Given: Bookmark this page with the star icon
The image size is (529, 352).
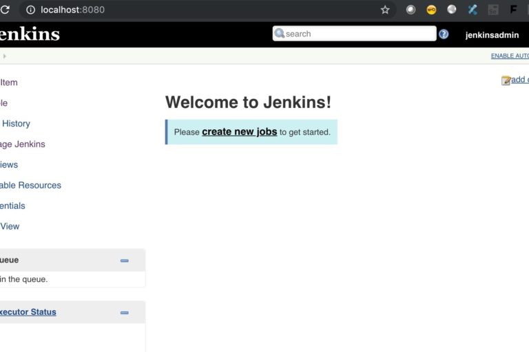Looking at the screenshot, I should pyautogui.click(x=385, y=10).
